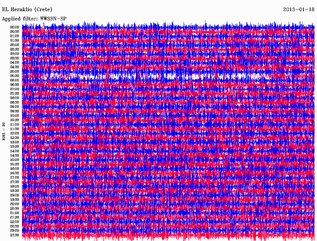
Task: Select the 10:30 time row label
Action: 15,120
